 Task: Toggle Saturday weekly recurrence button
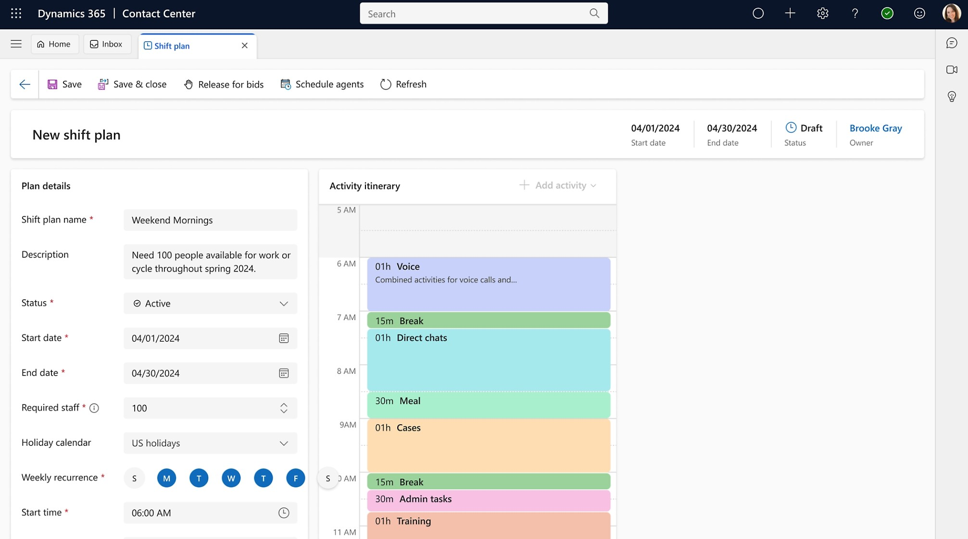(x=327, y=477)
